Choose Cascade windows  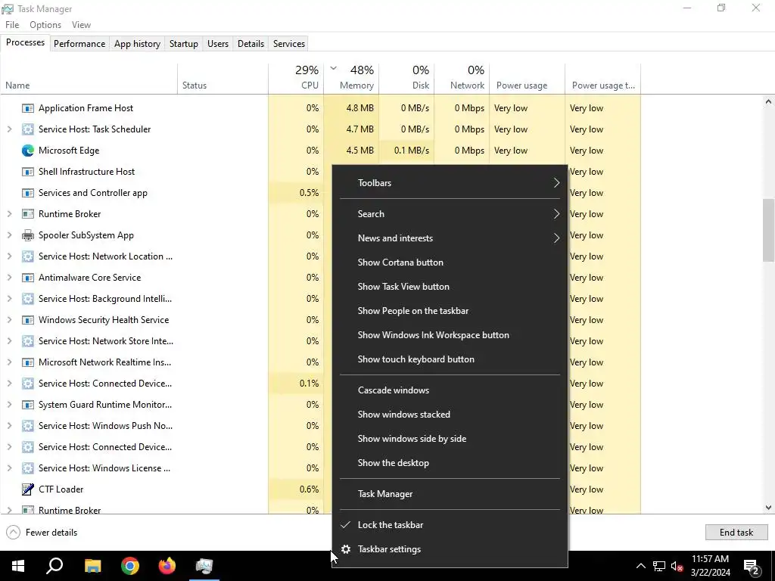450,390
